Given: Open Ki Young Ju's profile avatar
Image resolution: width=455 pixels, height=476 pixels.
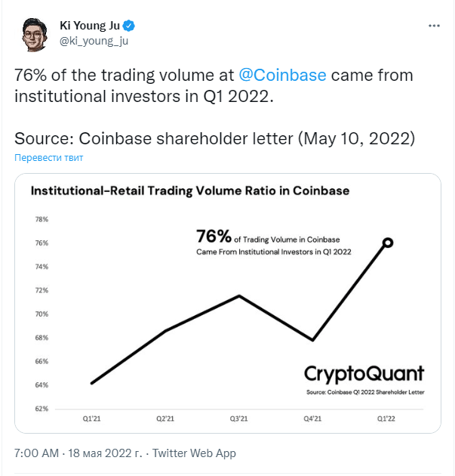Looking at the screenshot, I should [x=35, y=34].
